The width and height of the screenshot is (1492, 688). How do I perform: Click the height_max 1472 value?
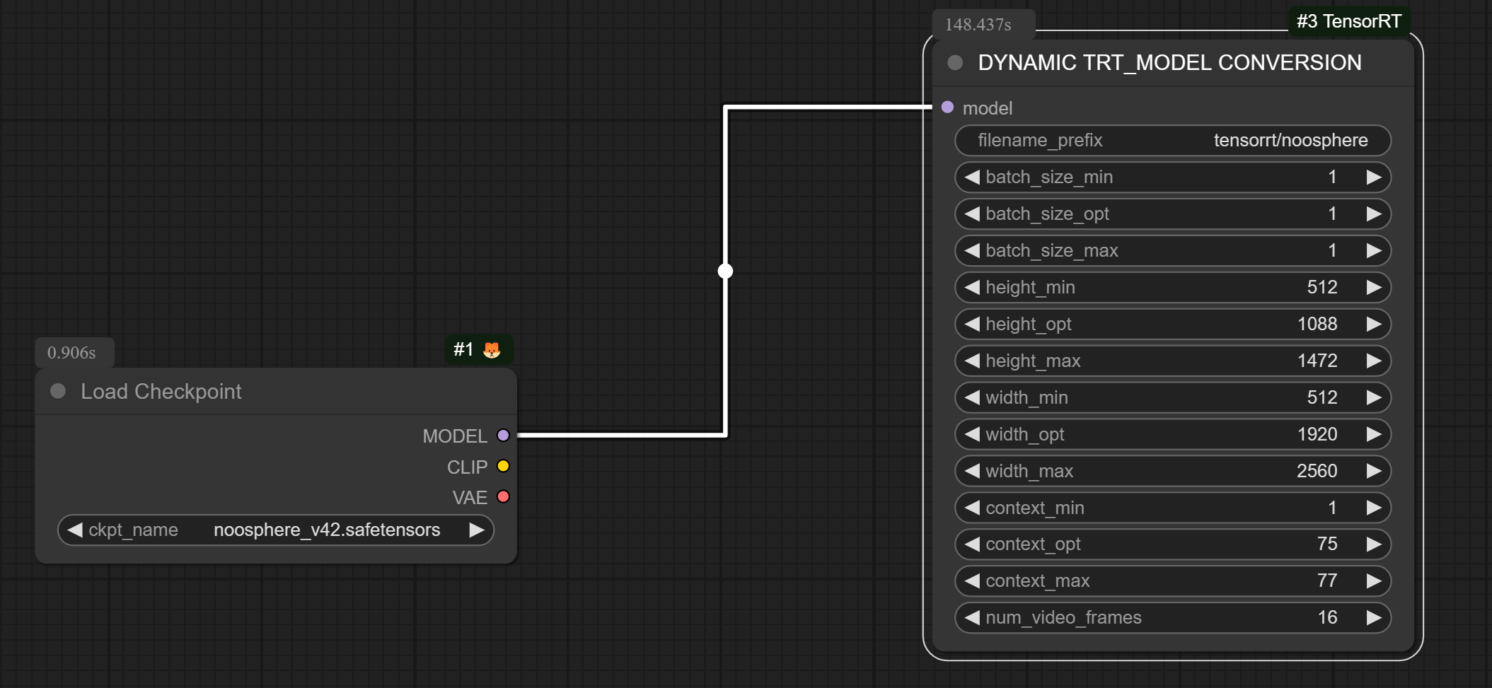pyautogui.click(x=1317, y=361)
